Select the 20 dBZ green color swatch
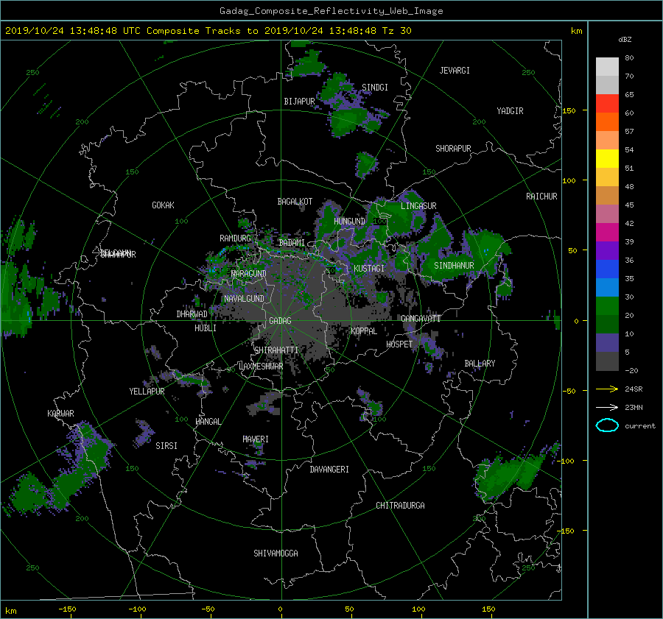The width and height of the screenshot is (663, 619). (607, 306)
